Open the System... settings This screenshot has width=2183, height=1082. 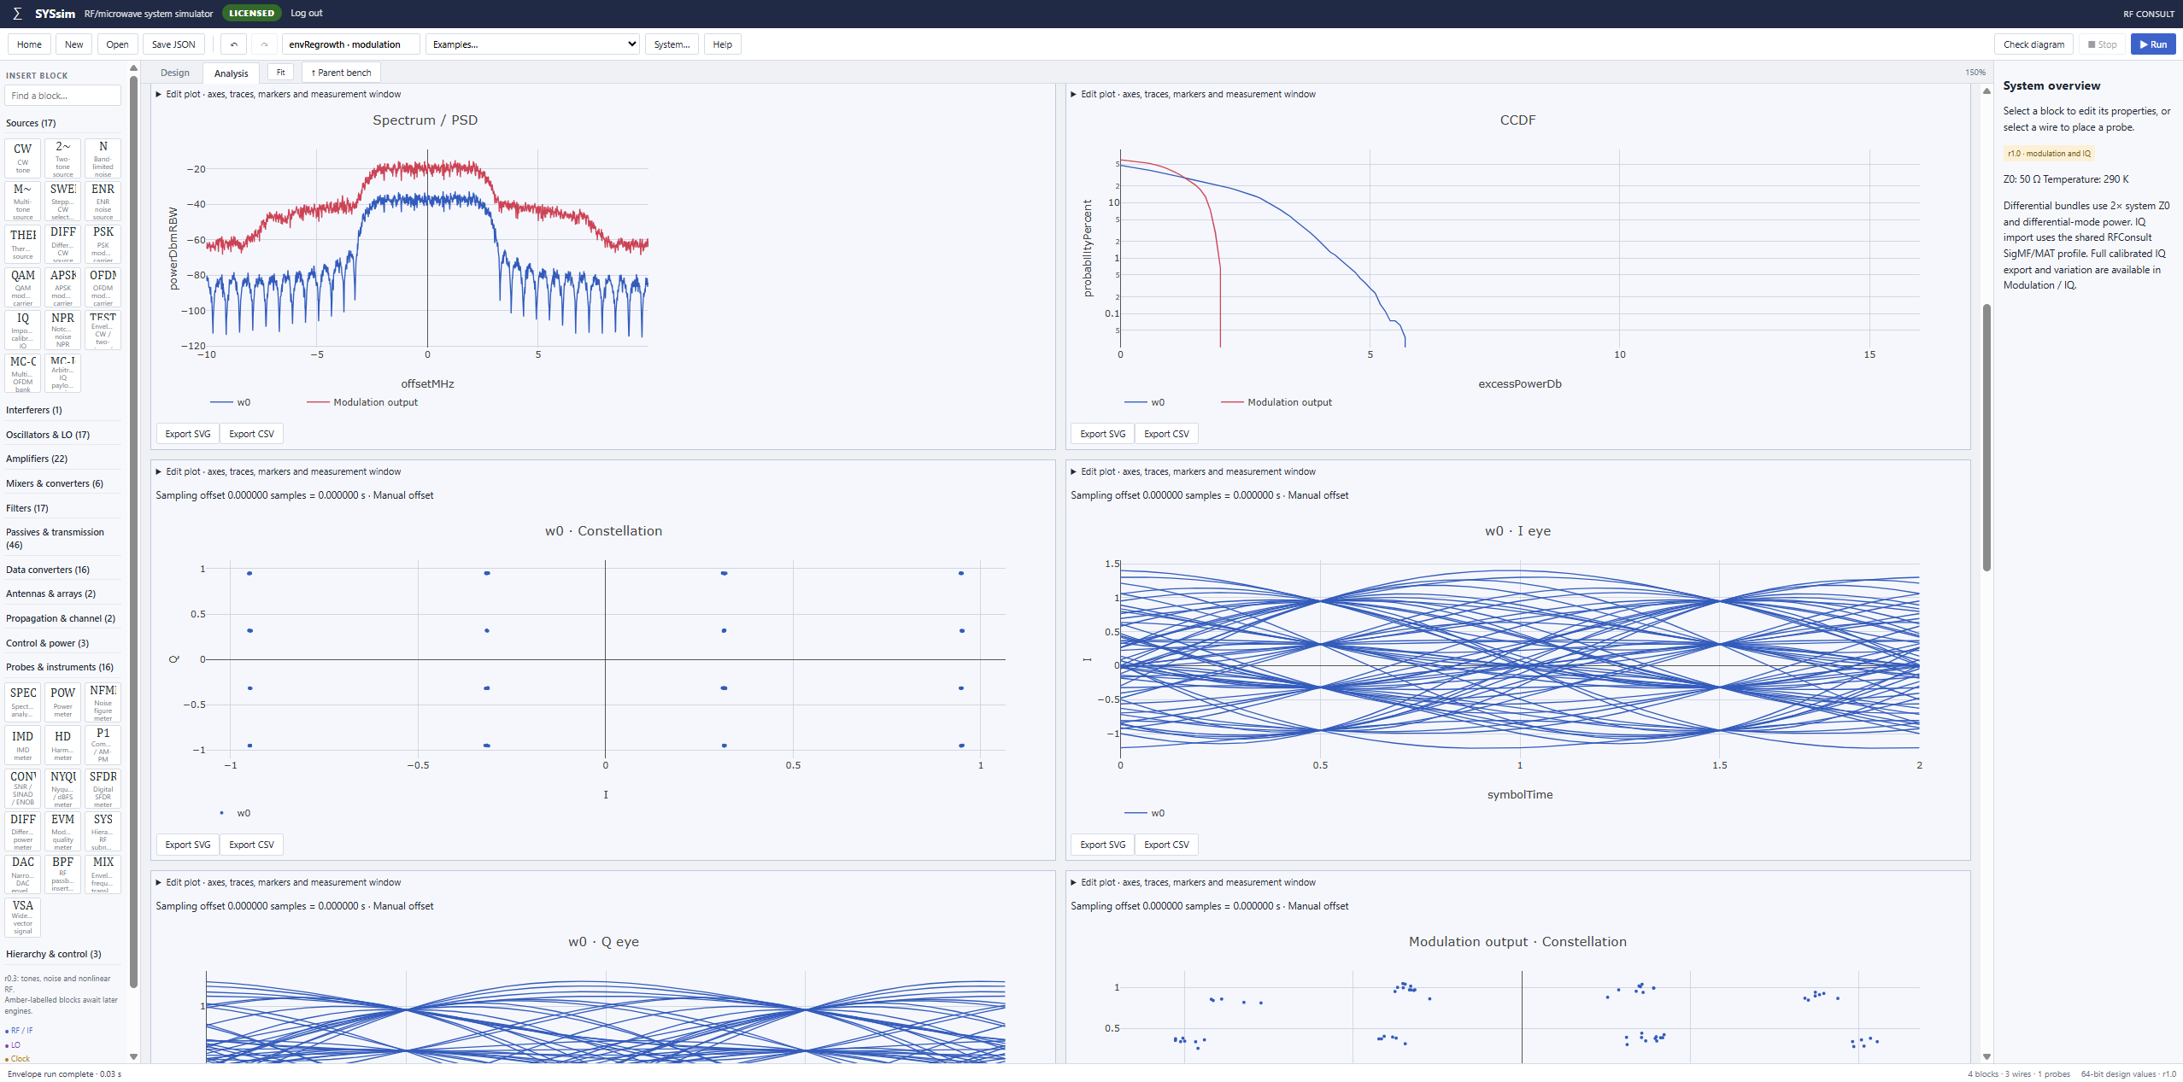pos(672,44)
